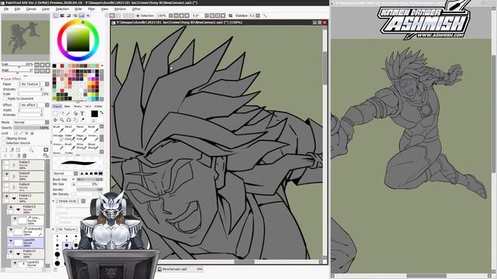Hide the Layer54 eye icon
This screenshot has height=279, width=497.
coord(11,241)
